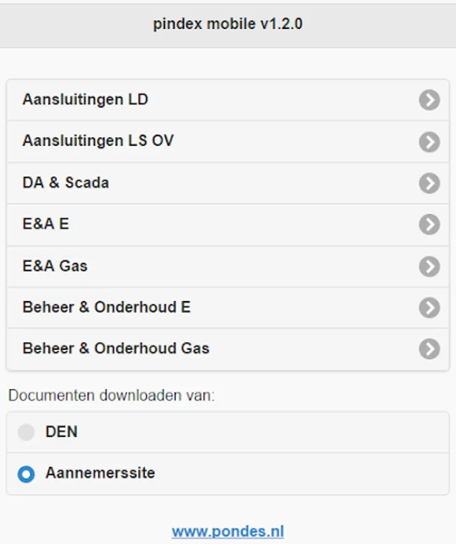Click arrow icon on Beheer & Onderhoud Gas row
Viewport: 456px width, 544px height.
coord(429,349)
